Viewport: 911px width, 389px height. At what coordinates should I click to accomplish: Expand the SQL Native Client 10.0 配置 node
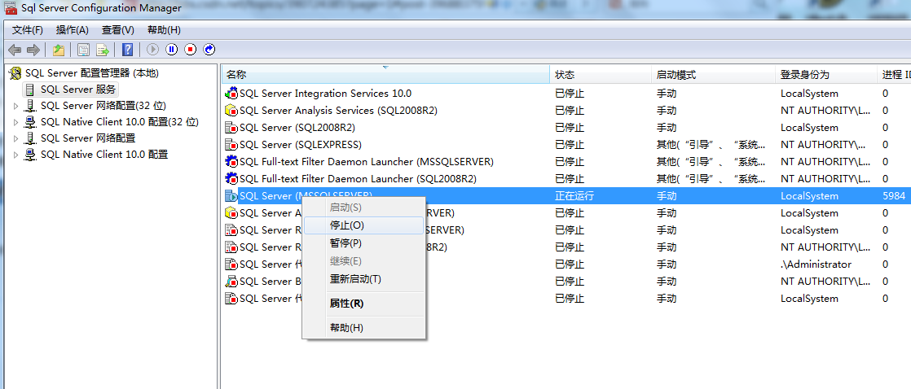coord(15,155)
